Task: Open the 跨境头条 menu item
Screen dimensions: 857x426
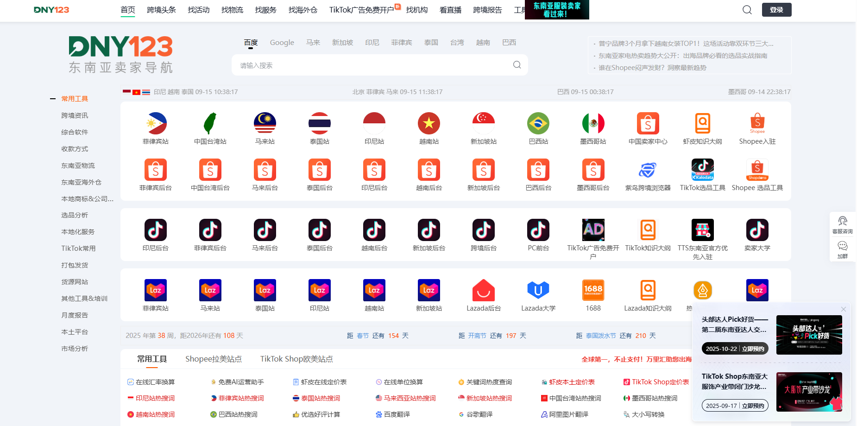Action: 161,10
